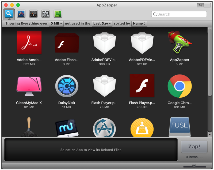Image resolution: width=214 pixels, height=170 pixels.
Task: Click the 'Adobe Acrob...' name label
Action: [29, 60]
